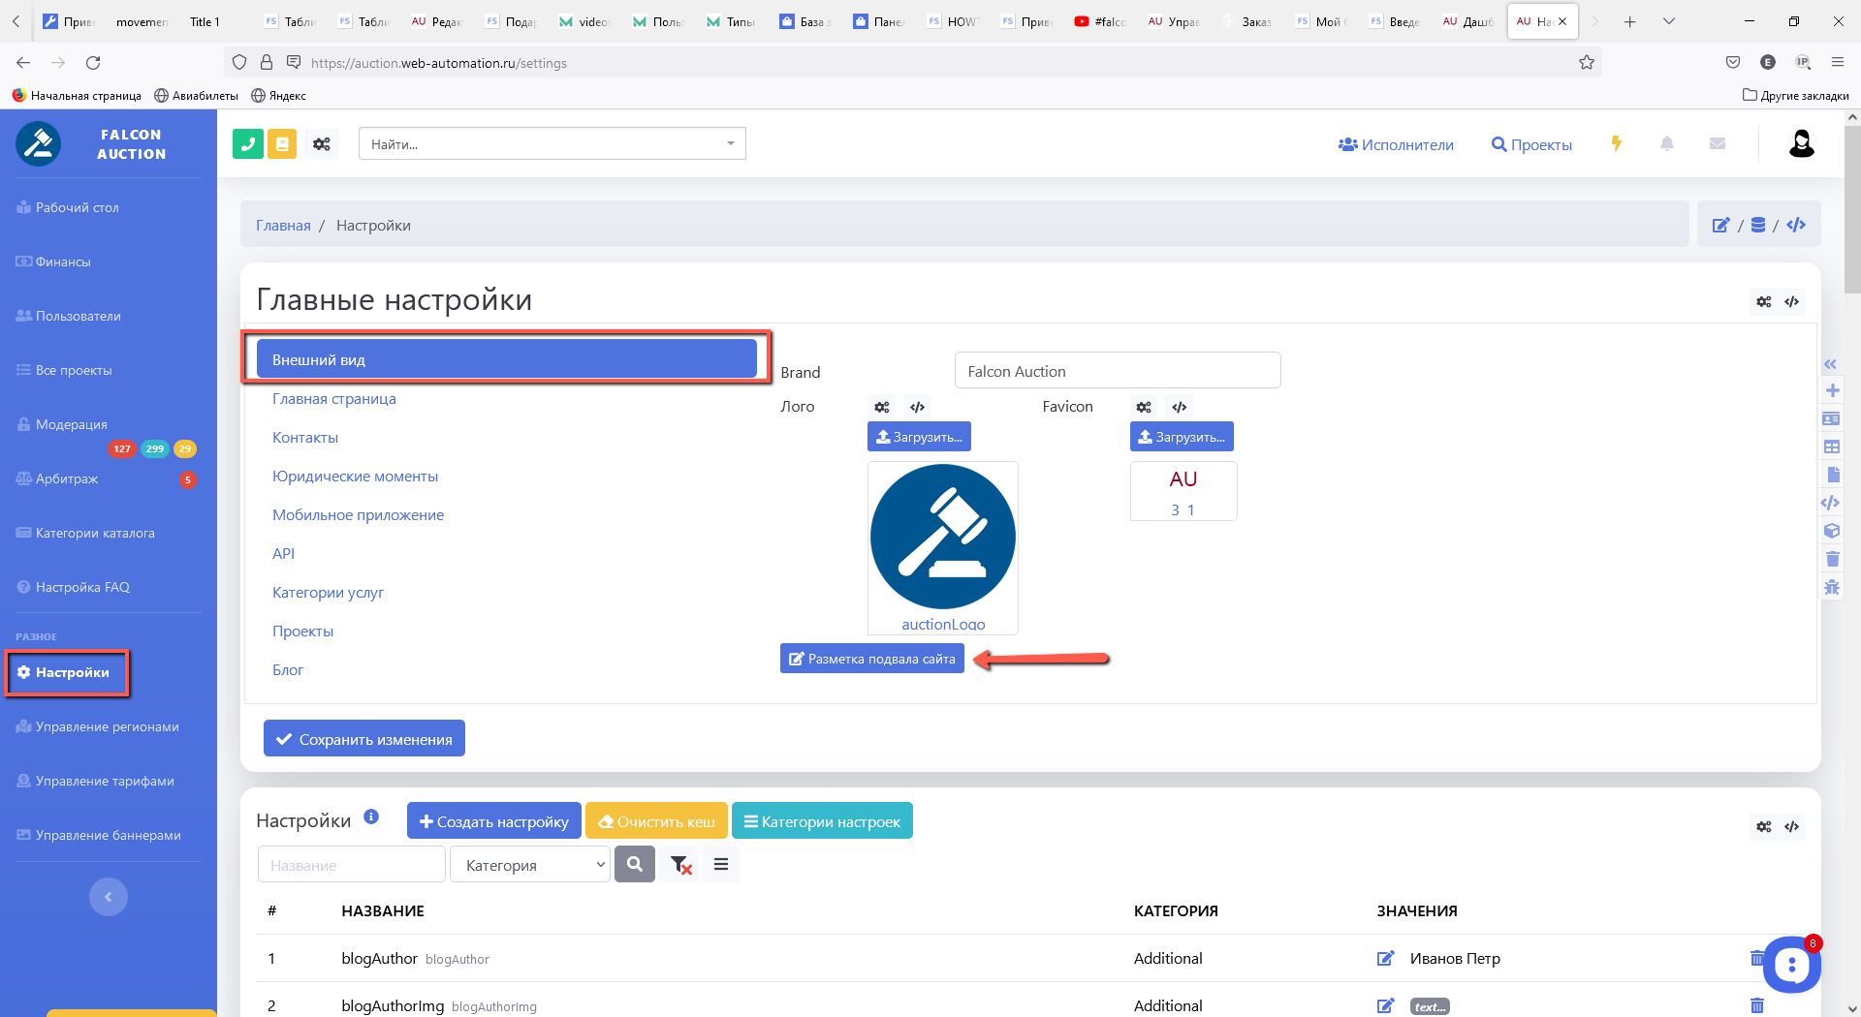1861x1017 pixels.
Task: Open the user avatar profile menu
Action: coord(1801,144)
